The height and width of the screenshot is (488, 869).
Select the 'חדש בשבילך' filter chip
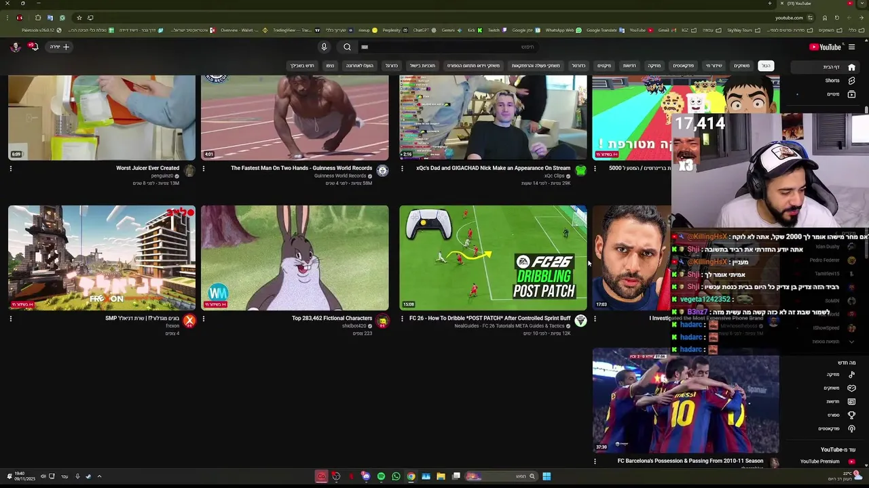pyautogui.click(x=302, y=66)
